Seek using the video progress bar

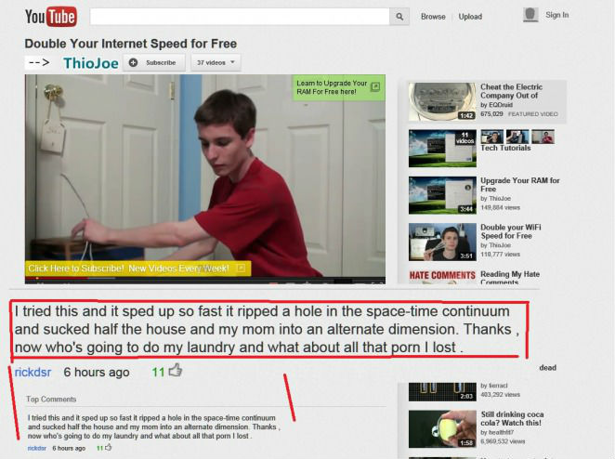[x=205, y=279]
